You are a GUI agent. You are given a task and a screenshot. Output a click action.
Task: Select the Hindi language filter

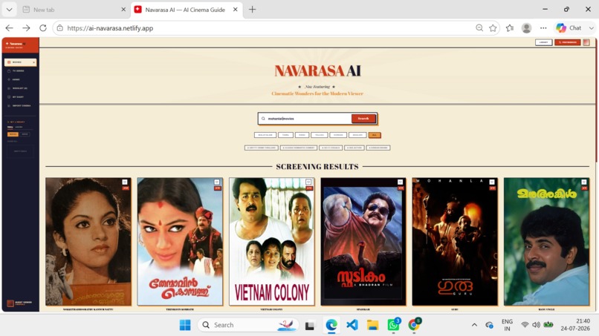(x=302, y=135)
